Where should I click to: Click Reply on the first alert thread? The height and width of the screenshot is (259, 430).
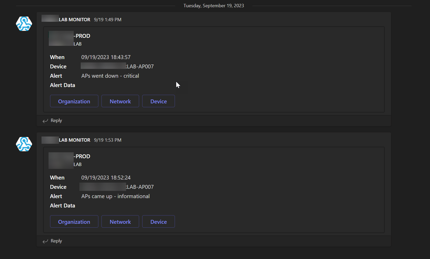click(56, 120)
